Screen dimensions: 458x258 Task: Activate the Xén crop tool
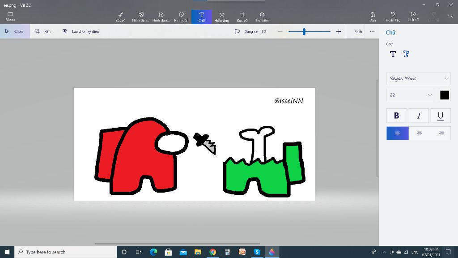coord(42,31)
